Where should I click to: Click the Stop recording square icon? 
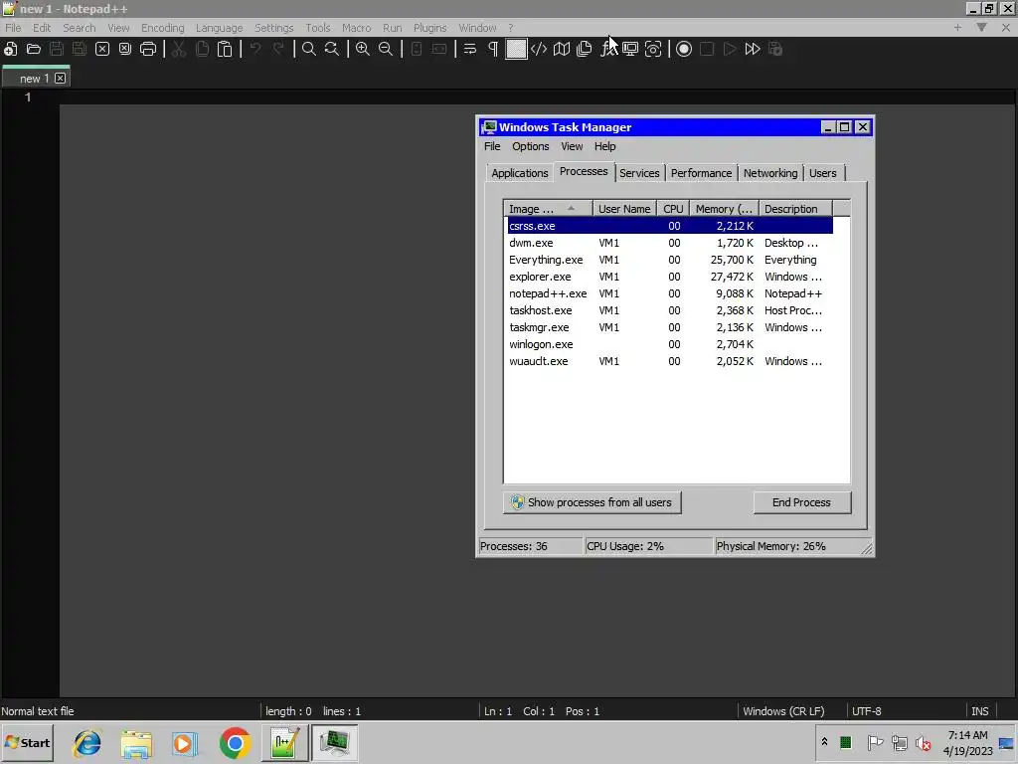[707, 49]
